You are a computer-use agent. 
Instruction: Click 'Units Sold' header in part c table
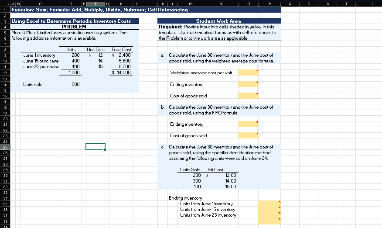190,169
